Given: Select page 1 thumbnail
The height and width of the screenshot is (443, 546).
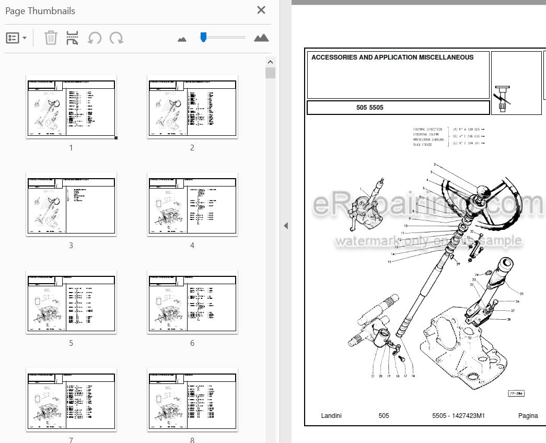Looking at the screenshot, I should [x=71, y=108].
